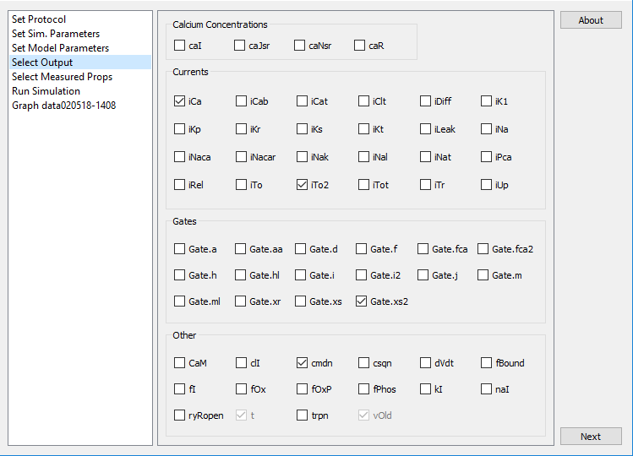This screenshot has width=633, height=456.
Task: Select Gate.fca2 checkbox
Action: (x=483, y=248)
